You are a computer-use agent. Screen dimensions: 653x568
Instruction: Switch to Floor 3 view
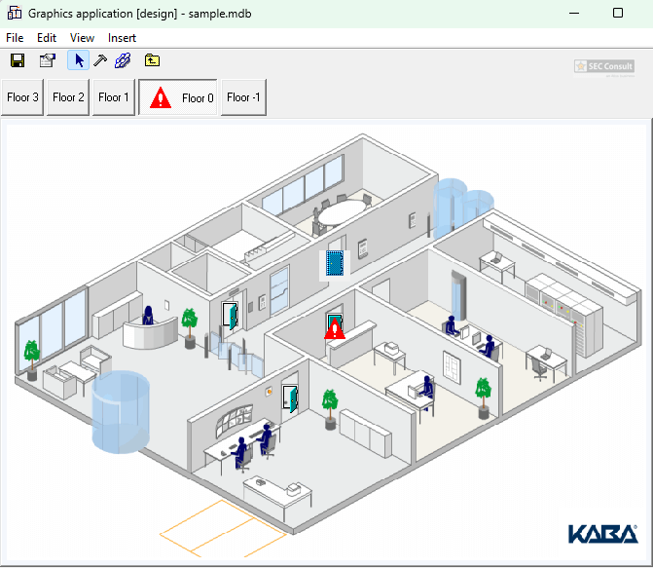click(22, 97)
